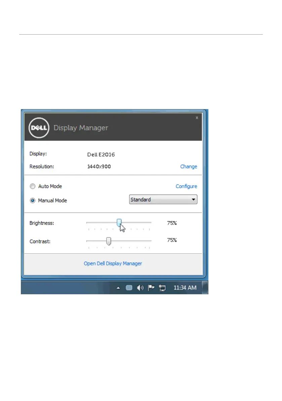Click the Dell logo icon
The width and height of the screenshot is (282, 401).
click(x=39, y=128)
